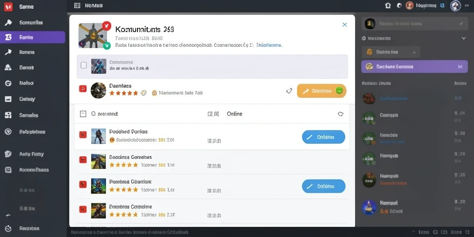The image size is (474, 237).
Task: Toggle the select-all checkbox in the Online header row
Action: pyautogui.click(x=83, y=114)
